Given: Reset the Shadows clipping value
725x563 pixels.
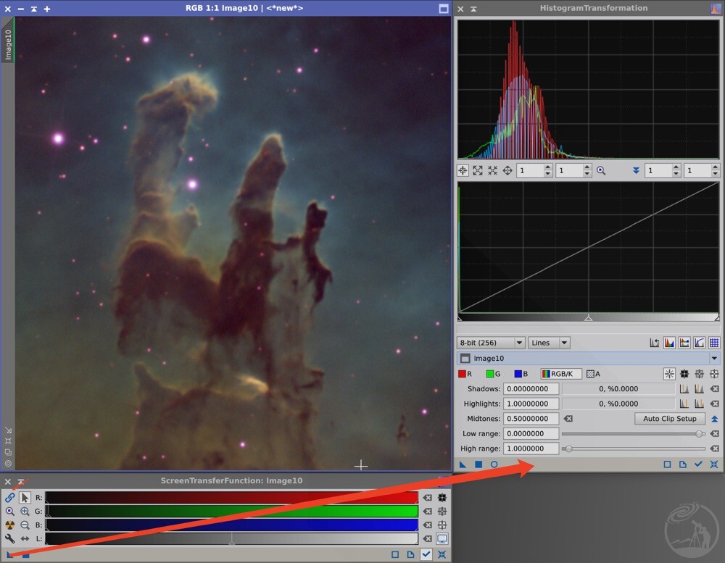Looking at the screenshot, I should (x=714, y=388).
